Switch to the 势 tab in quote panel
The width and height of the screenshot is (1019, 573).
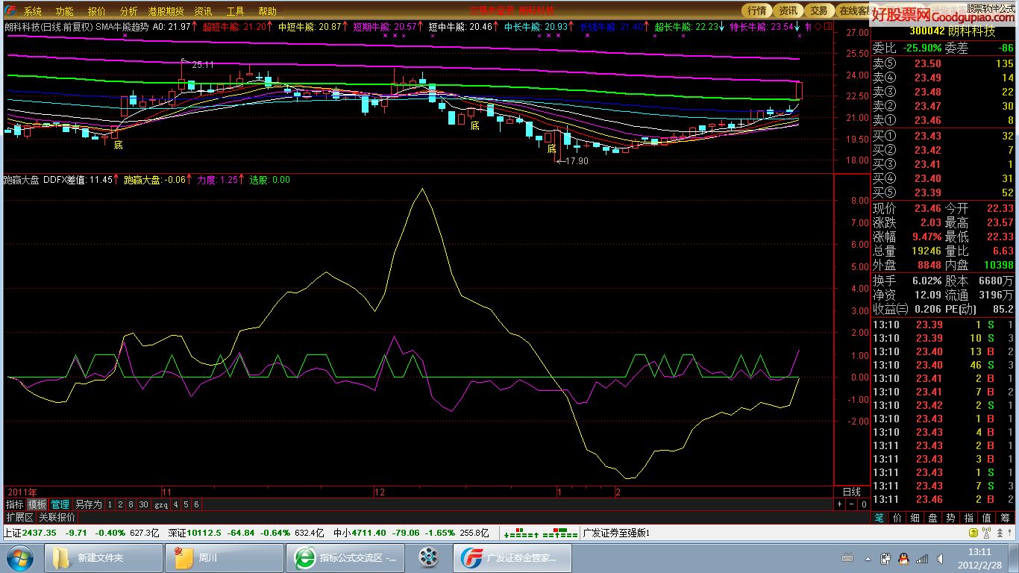[x=951, y=517]
